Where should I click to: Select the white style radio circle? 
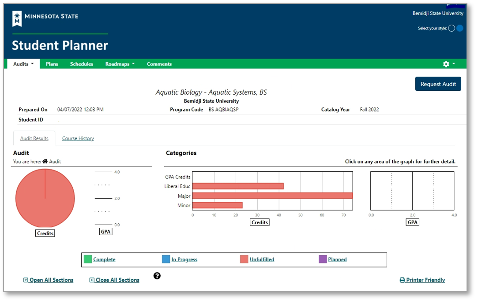coord(452,28)
